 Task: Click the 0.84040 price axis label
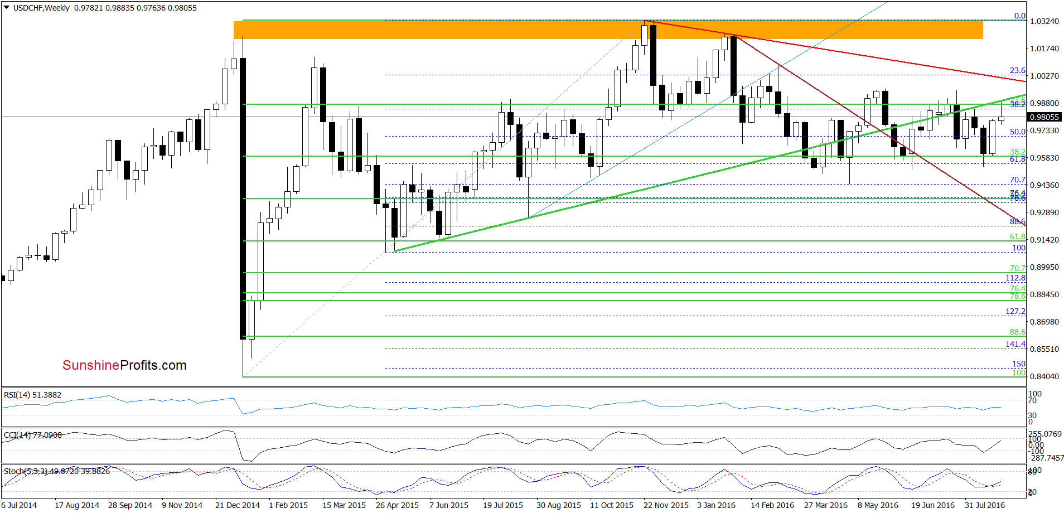coord(1044,376)
